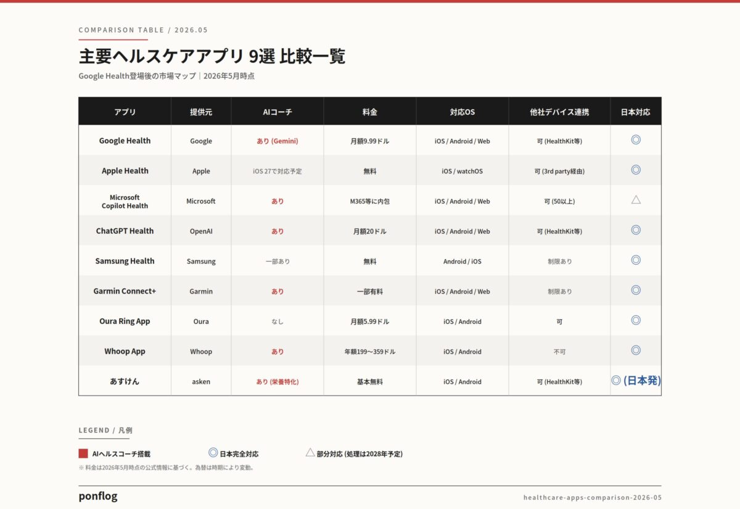Click the 他社デバイス連携 column header

point(559,112)
